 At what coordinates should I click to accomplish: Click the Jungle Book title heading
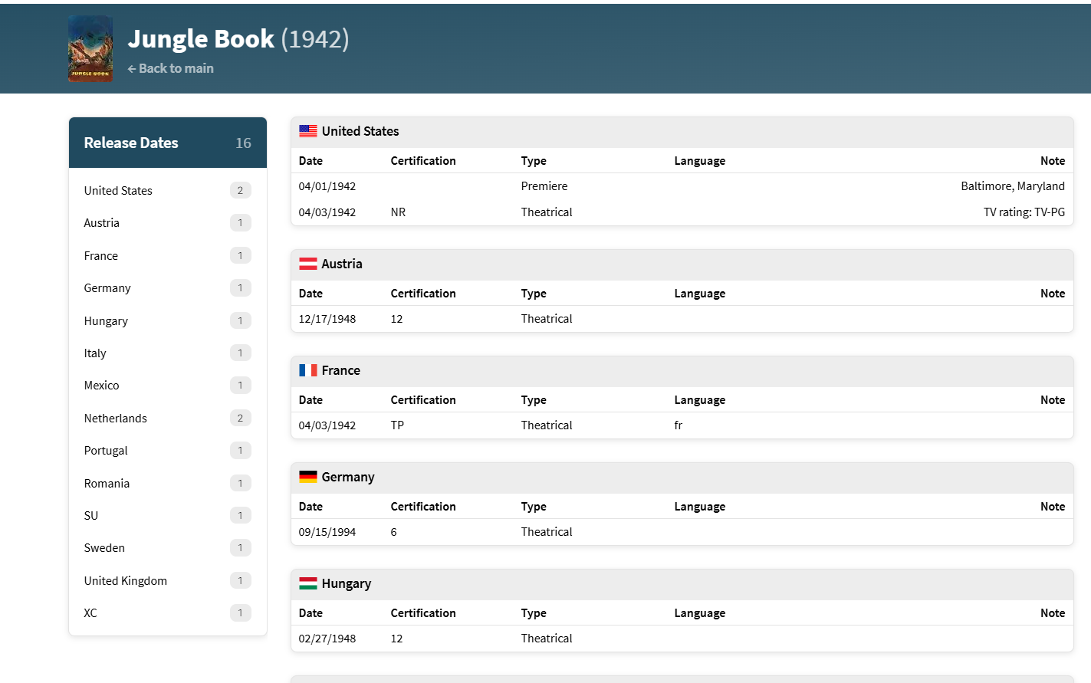click(x=201, y=38)
